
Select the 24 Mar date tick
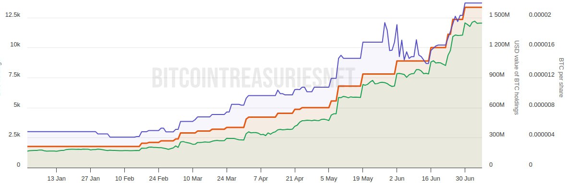[x=227, y=178]
